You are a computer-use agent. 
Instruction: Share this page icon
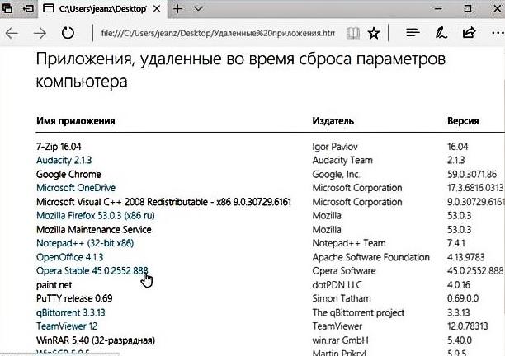(469, 32)
